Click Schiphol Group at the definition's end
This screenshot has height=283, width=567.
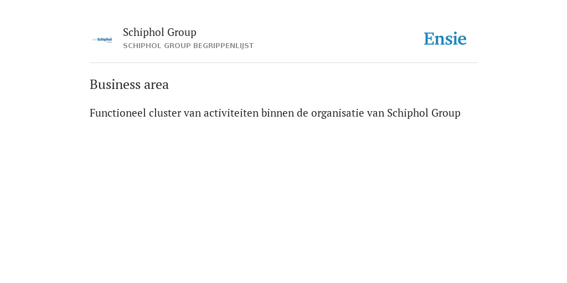[424, 113]
